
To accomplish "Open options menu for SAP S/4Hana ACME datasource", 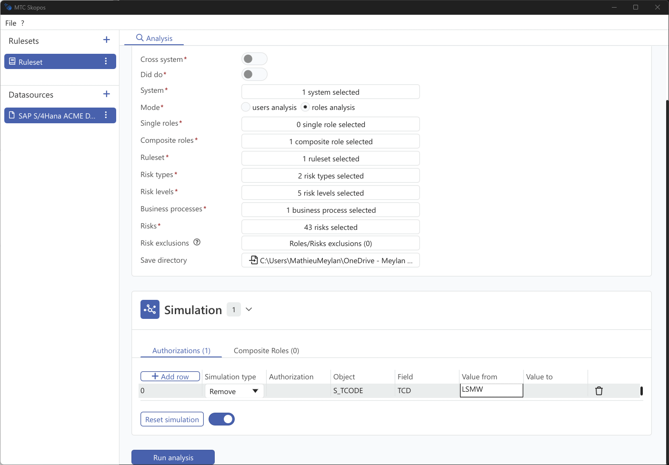I will point(106,115).
